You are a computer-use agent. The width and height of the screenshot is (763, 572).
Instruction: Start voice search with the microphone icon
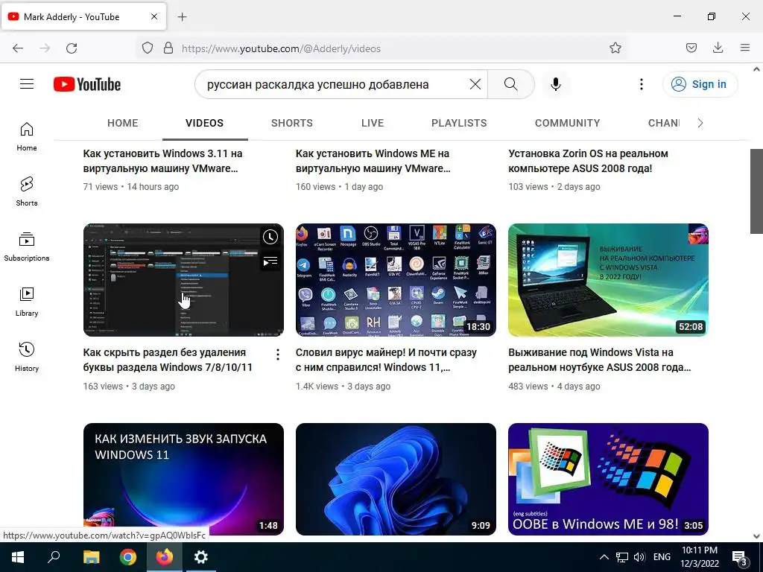coord(556,84)
